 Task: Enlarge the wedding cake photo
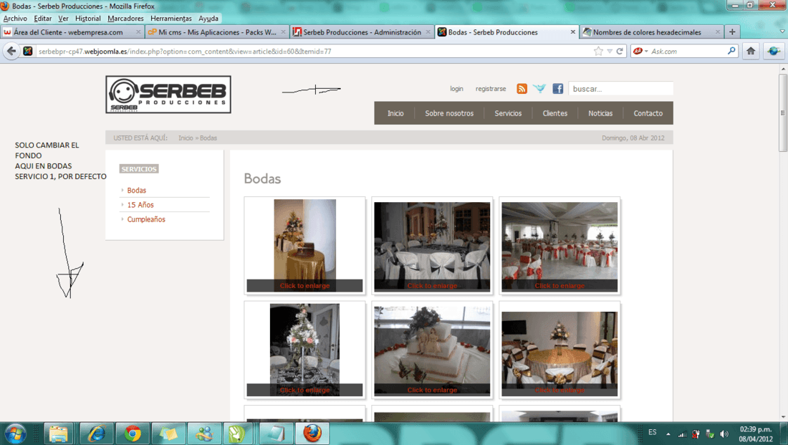click(432, 350)
